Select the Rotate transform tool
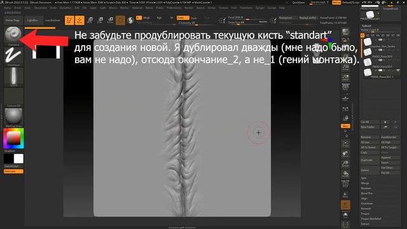This screenshot has width=407, height=229. 110,20
